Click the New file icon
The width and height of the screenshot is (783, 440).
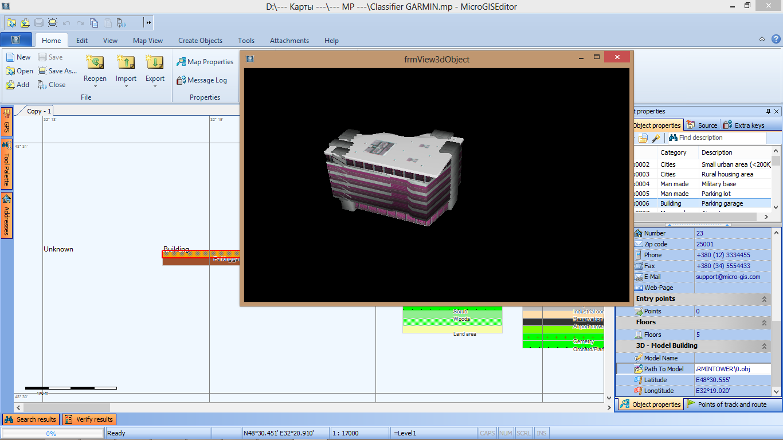[x=11, y=57]
